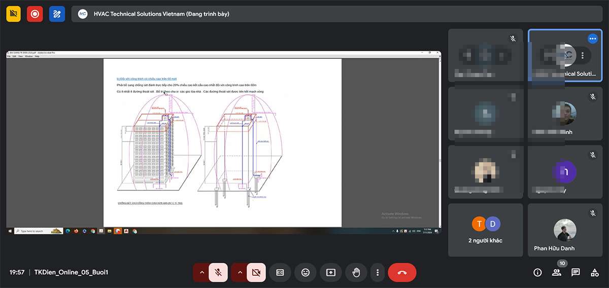The image size is (609, 288).
Task: Open the emoji reactions button
Action: 305,272
